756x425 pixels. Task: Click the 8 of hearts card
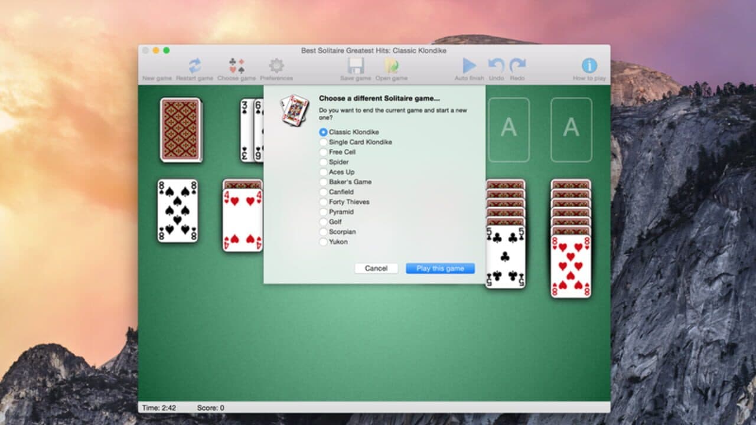[x=571, y=266]
